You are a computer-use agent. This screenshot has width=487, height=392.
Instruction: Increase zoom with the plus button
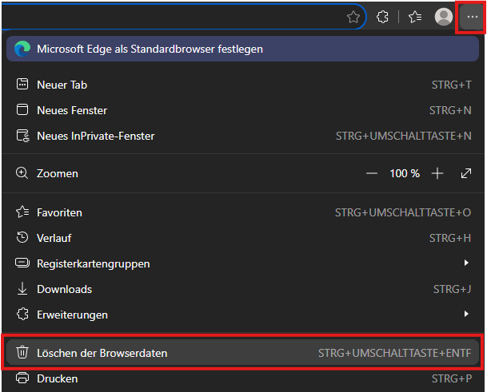(x=437, y=173)
